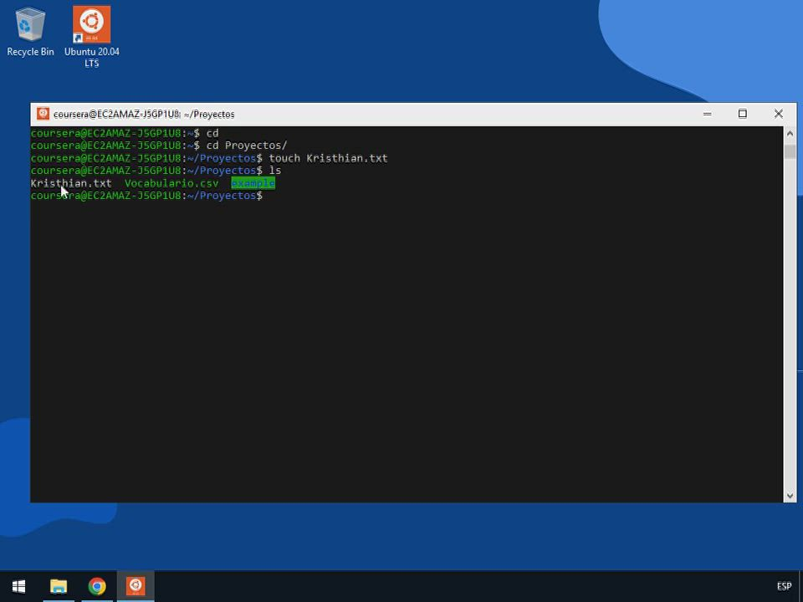This screenshot has width=803, height=602.
Task: Launch Google Chrome from the taskbar
Action: (x=97, y=586)
